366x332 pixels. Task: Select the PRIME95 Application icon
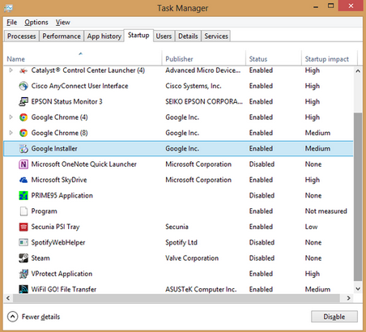(x=23, y=196)
